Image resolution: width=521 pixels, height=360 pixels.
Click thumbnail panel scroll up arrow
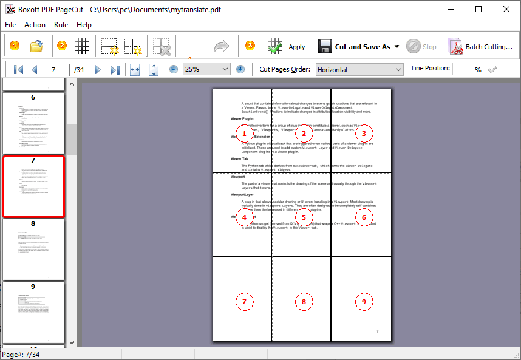click(x=72, y=84)
